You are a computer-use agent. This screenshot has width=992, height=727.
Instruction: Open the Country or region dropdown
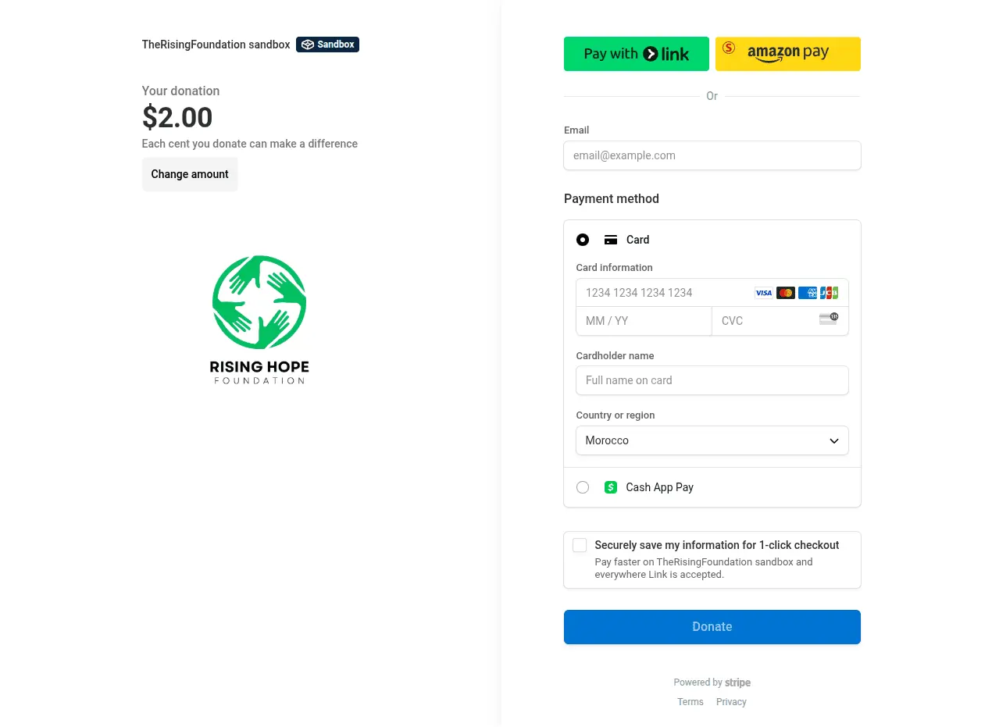[712, 440]
